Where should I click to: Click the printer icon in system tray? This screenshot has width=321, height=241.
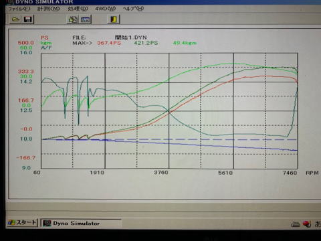pyautogui.click(x=296, y=224)
